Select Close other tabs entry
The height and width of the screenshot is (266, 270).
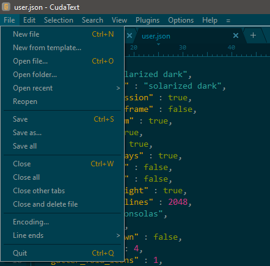pos(62,191)
